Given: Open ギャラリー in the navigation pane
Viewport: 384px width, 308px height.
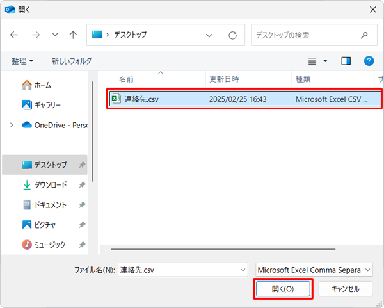Looking at the screenshot, I should point(41,105).
